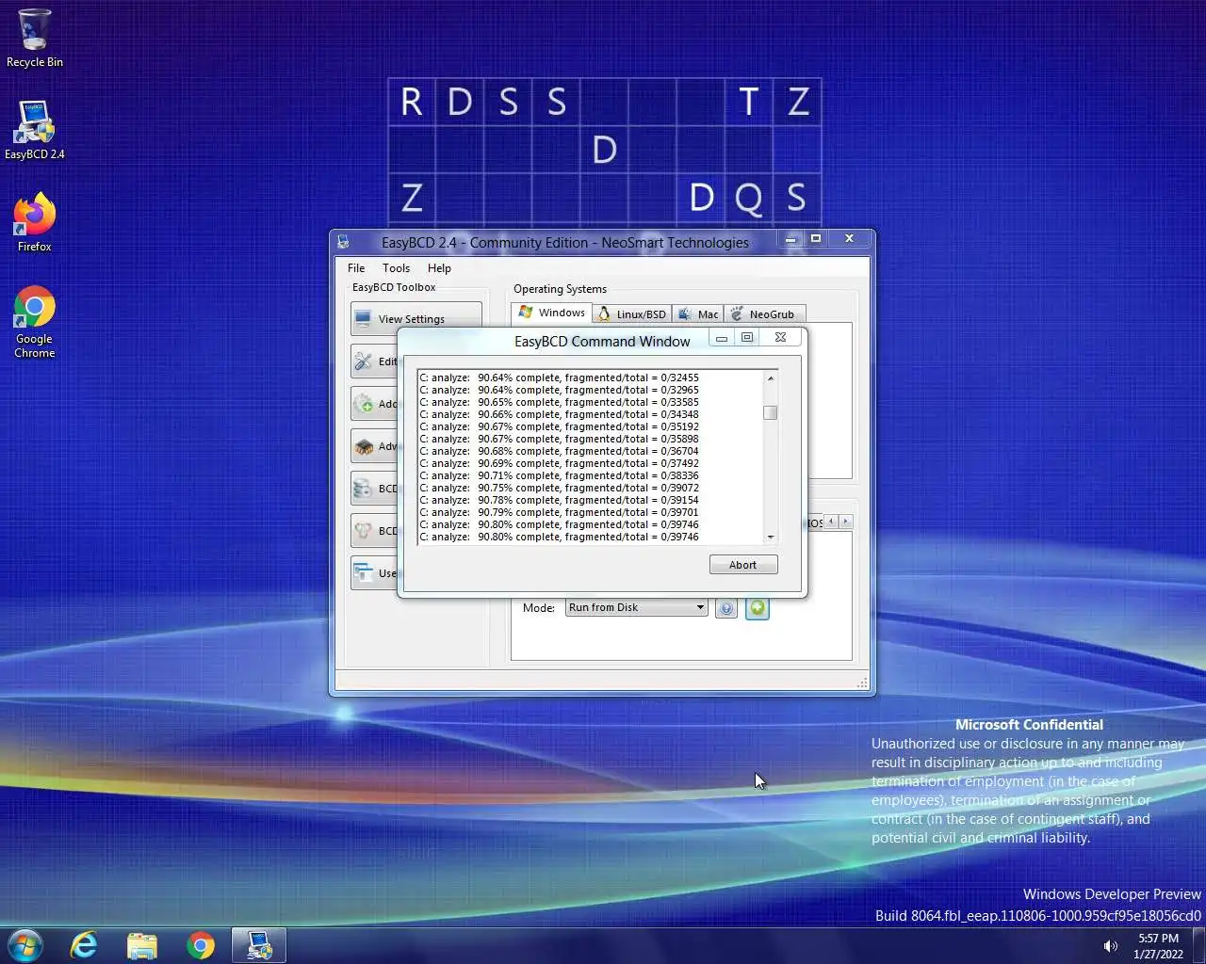Select output line ending in 0/32455
This screenshot has height=964, width=1206.
coord(560,378)
